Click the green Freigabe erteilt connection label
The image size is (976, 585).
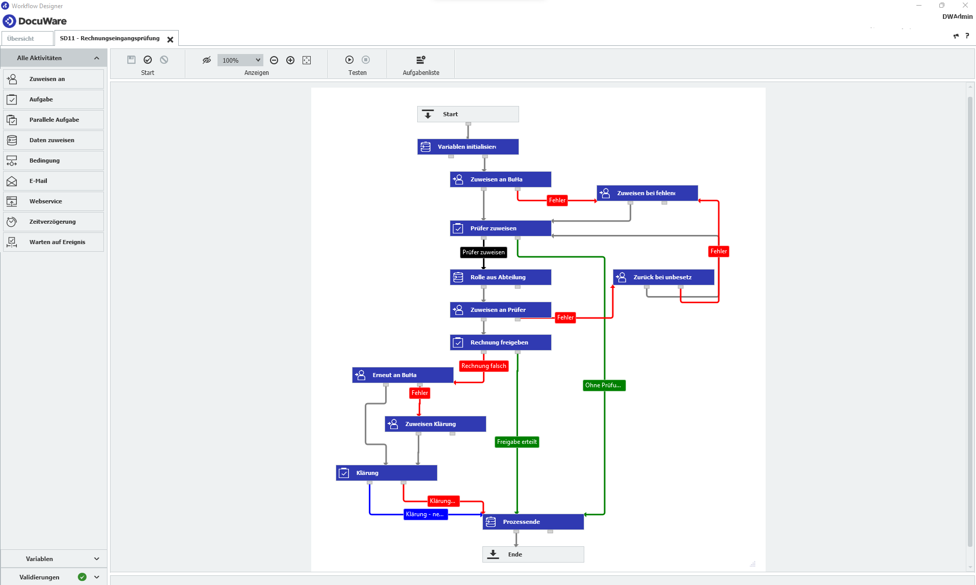point(517,442)
